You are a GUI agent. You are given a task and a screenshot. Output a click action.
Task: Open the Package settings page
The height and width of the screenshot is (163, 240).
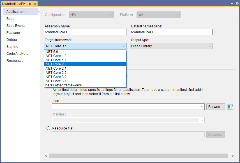tap(13, 33)
